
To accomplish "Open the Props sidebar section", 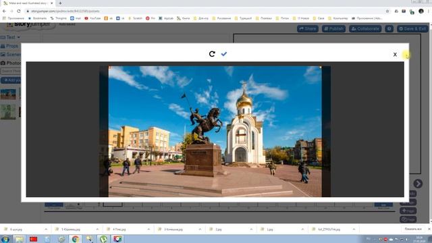I will (9, 46).
